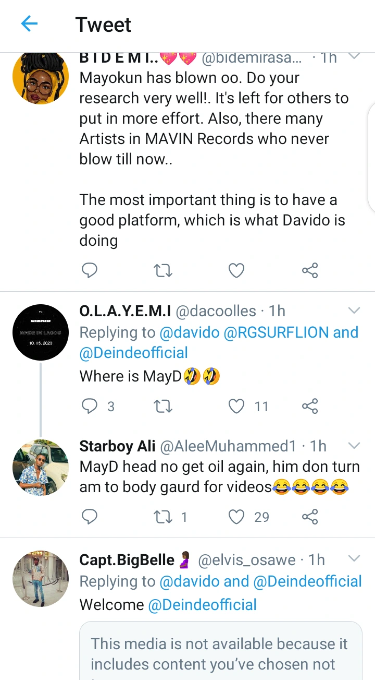Reply to the 'Where is MayD' tweet
This screenshot has height=680, width=375.
(90, 406)
